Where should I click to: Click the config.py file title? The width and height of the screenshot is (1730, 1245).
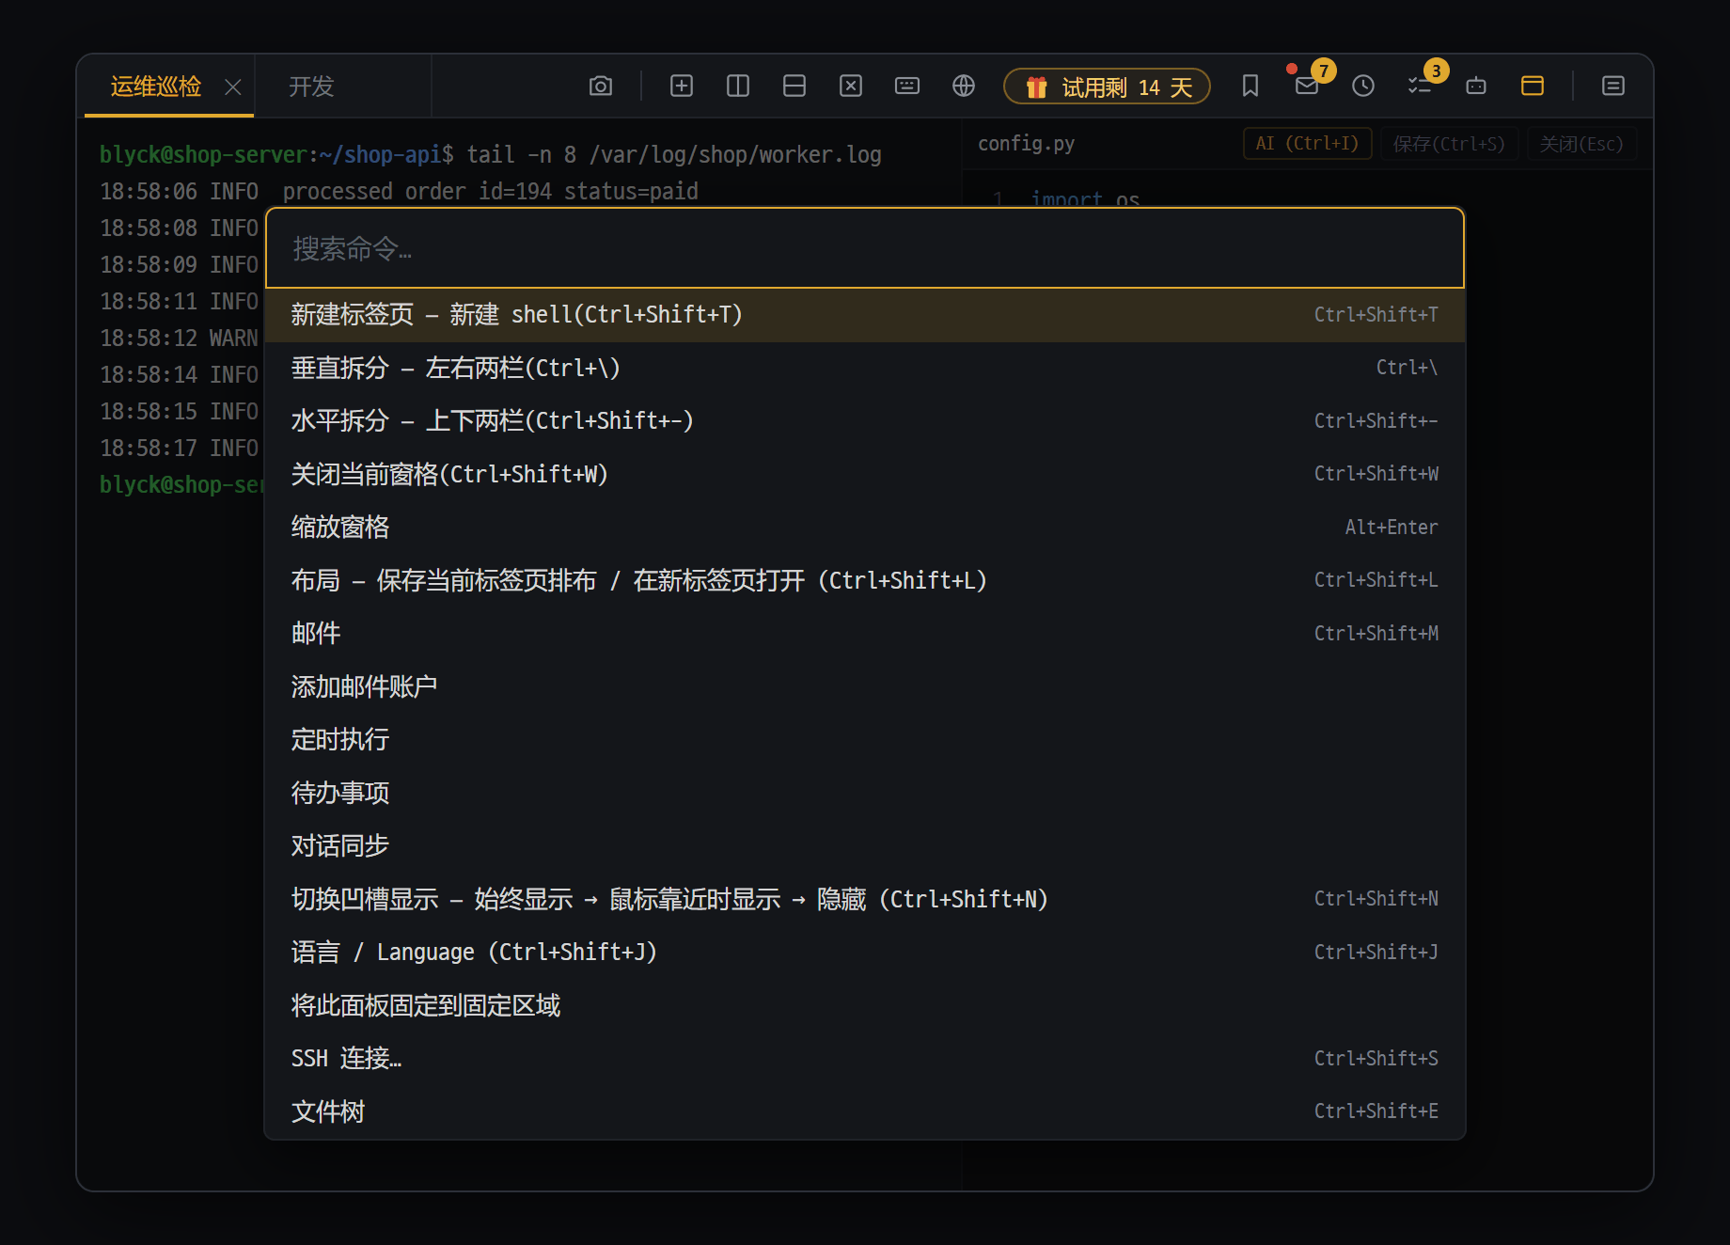click(x=1026, y=143)
